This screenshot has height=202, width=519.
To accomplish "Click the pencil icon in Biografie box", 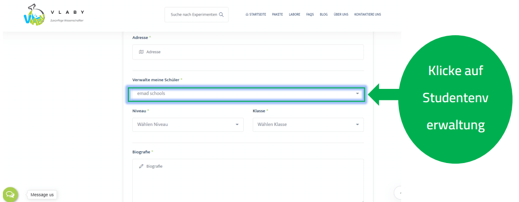I will (x=141, y=166).
